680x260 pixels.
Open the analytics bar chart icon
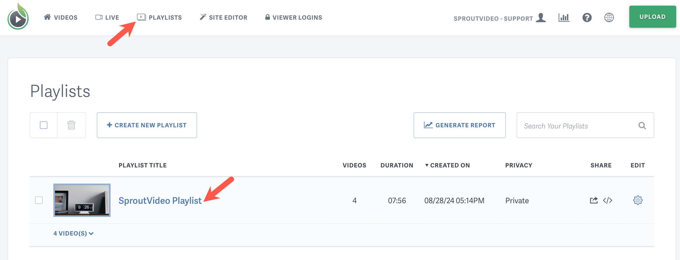564,17
